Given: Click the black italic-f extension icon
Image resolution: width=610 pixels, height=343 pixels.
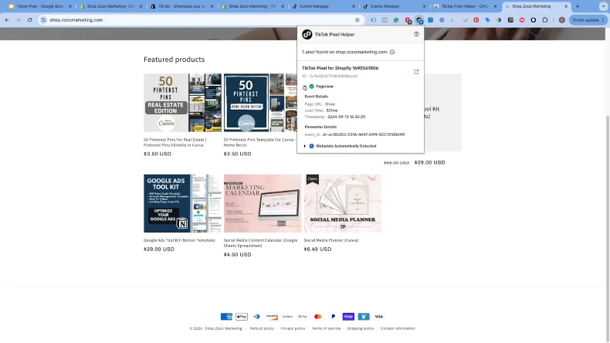Looking at the screenshot, I should [510, 20].
